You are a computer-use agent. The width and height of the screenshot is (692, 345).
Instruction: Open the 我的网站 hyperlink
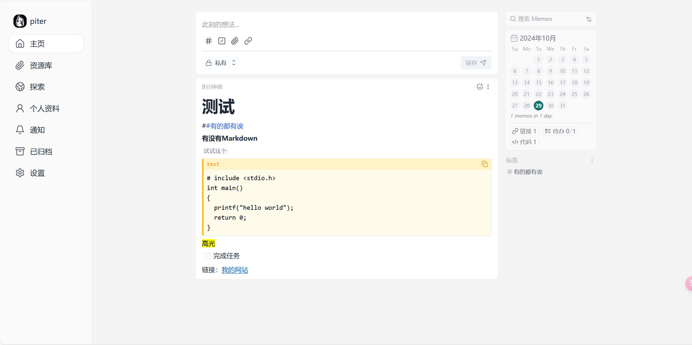(235, 270)
